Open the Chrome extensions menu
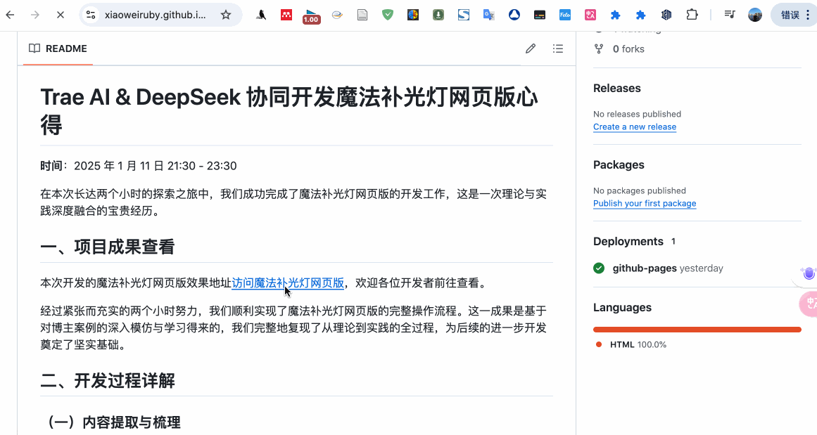This screenshot has width=817, height=435. pyautogui.click(x=692, y=15)
